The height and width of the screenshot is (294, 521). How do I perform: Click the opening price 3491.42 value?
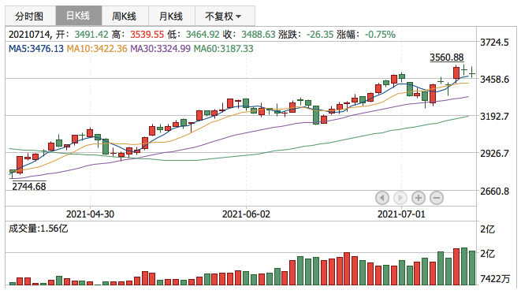tap(91, 35)
